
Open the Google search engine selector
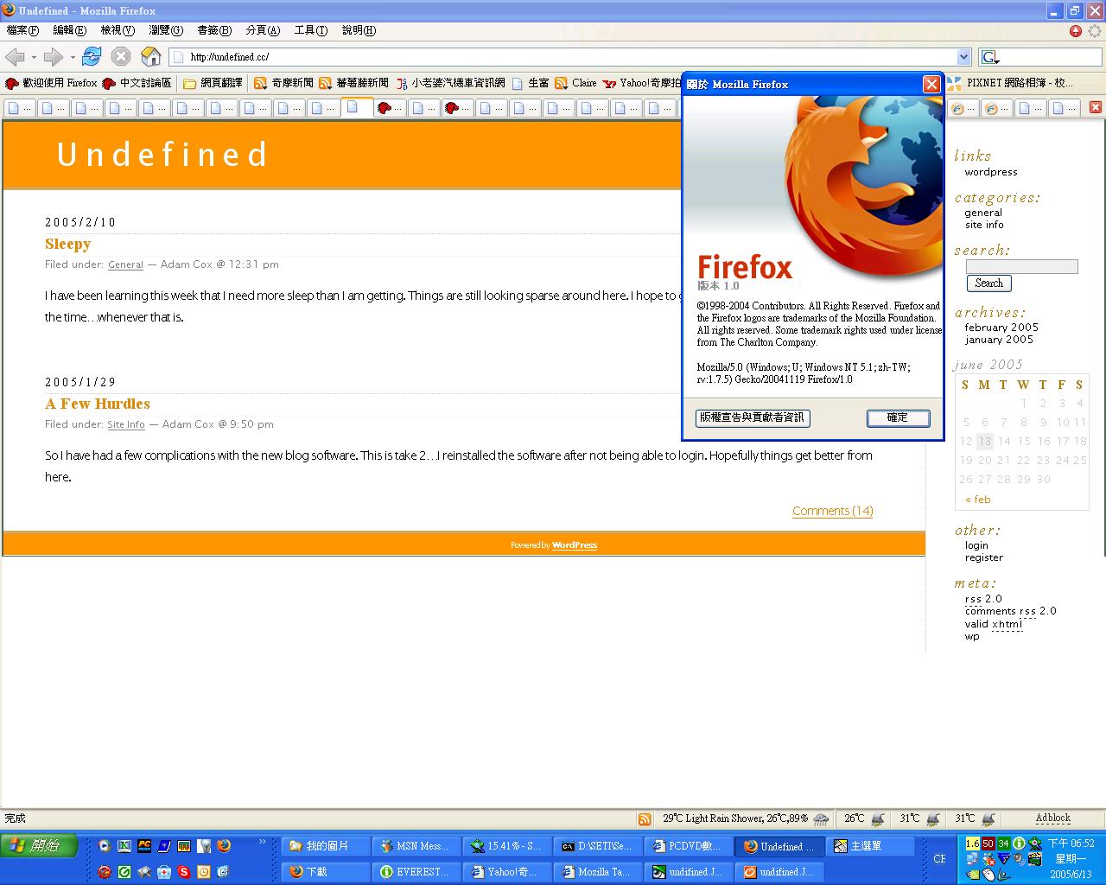pyautogui.click(x=990, y=57)
